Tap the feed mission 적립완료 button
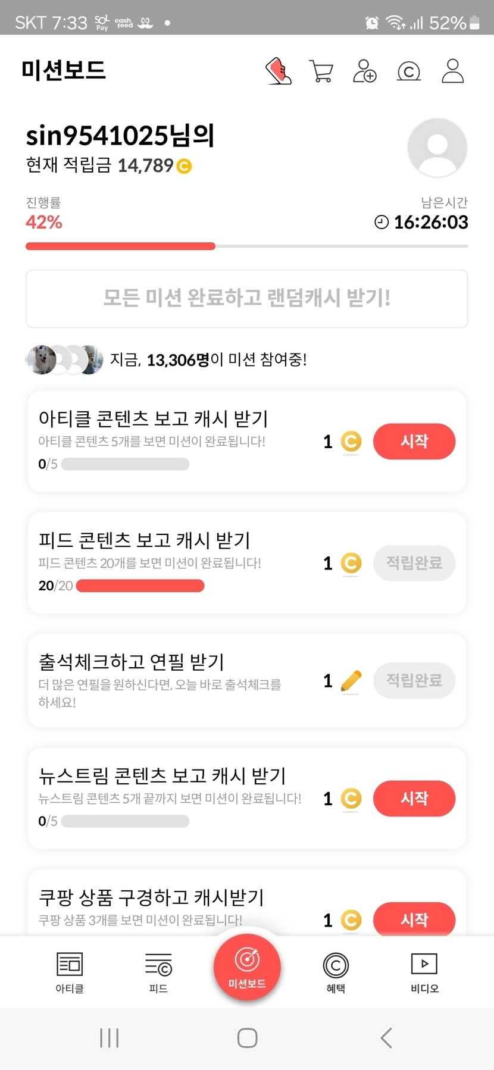 414,563
